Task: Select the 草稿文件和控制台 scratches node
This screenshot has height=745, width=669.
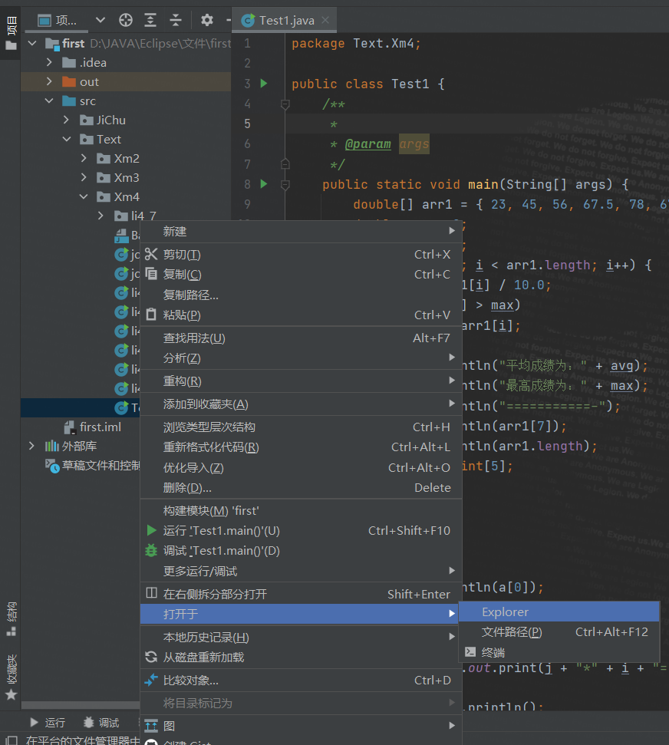Action: pos(93,465)
